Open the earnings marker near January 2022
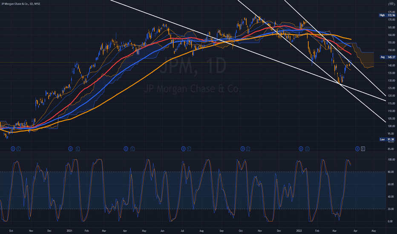This screenshot has width=397, height=234. tap(307, 149)
